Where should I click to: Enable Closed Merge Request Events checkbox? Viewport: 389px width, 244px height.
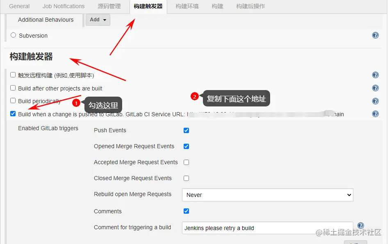[187, 178]
